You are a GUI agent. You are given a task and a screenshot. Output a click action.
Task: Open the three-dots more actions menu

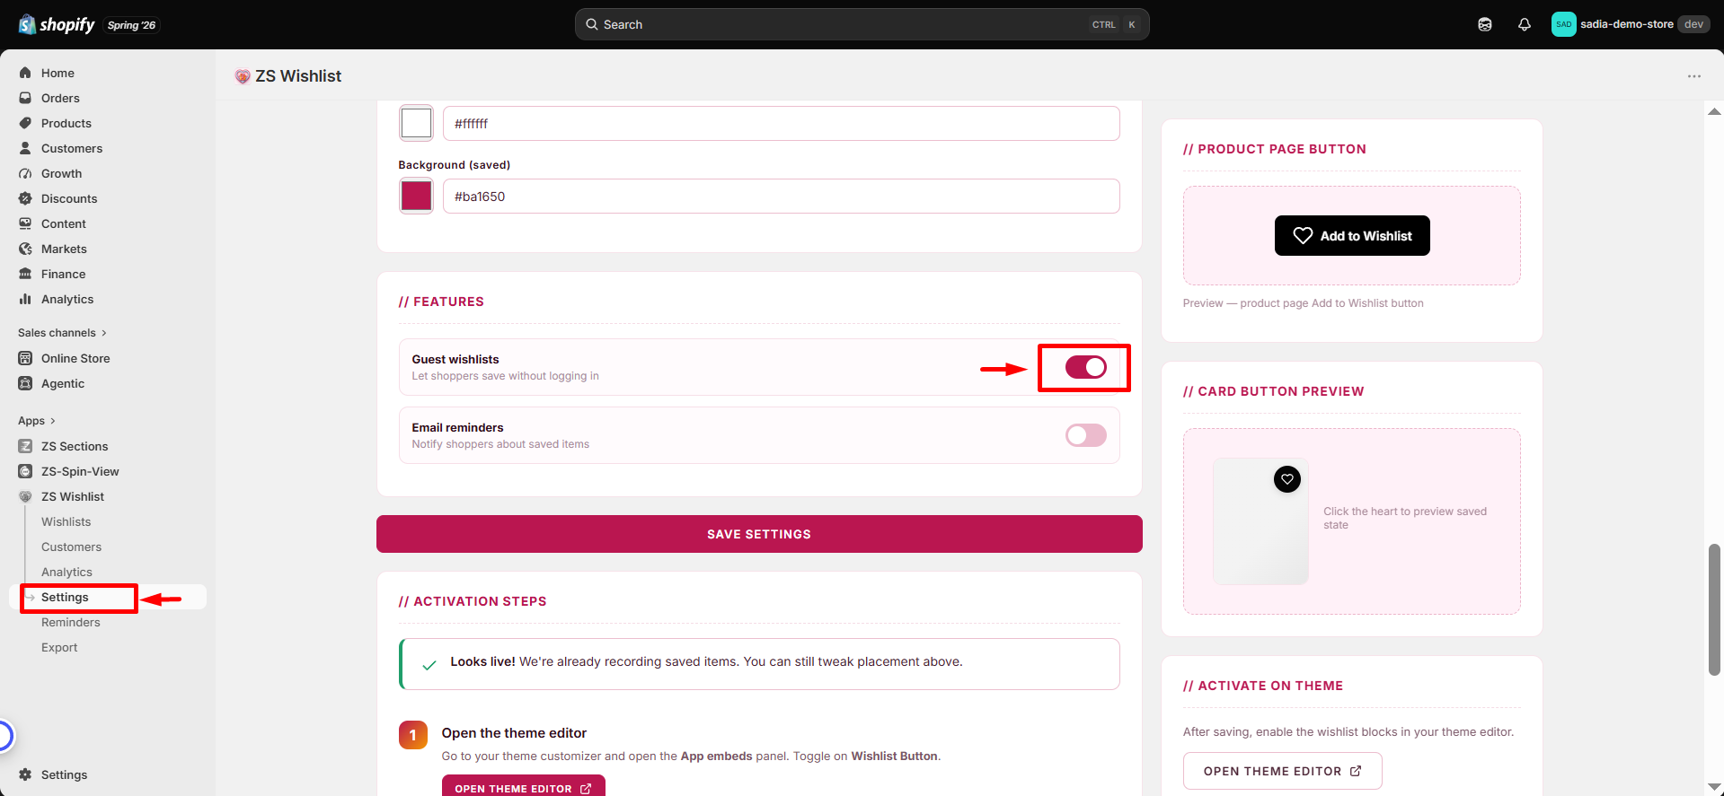(x=1694, y=76)
